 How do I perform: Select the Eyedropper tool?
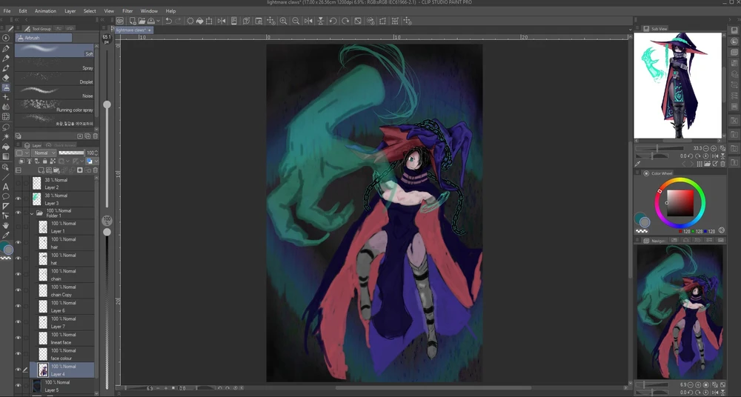tap(6, 235)
